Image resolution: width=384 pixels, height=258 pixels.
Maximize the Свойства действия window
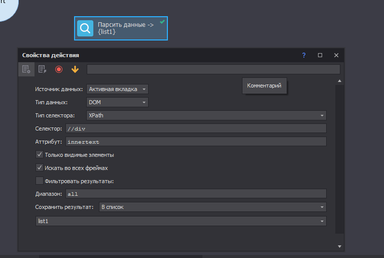[x=320, y=55]
